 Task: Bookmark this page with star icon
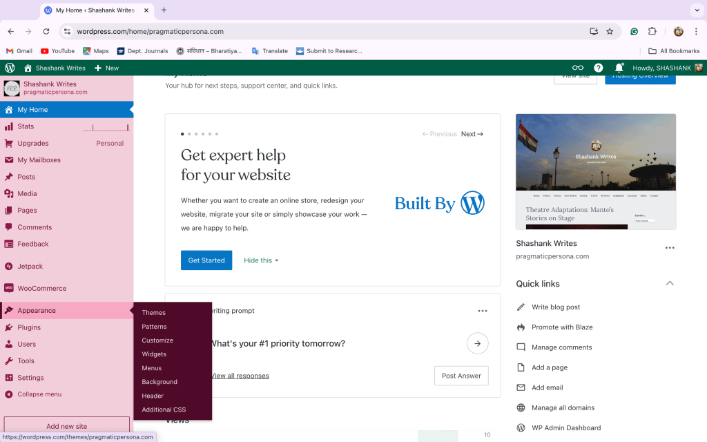pyautogui.click(x=610, y=31)
